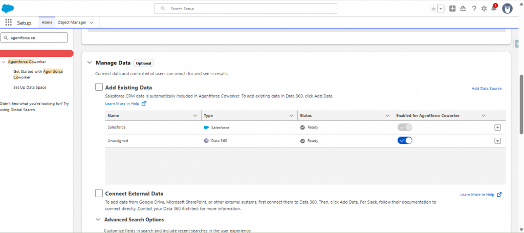Click the Ready status icon in Unassigned row
This screenshot has width=524, height=233.
pyautogui.click(x=302, y=141)
